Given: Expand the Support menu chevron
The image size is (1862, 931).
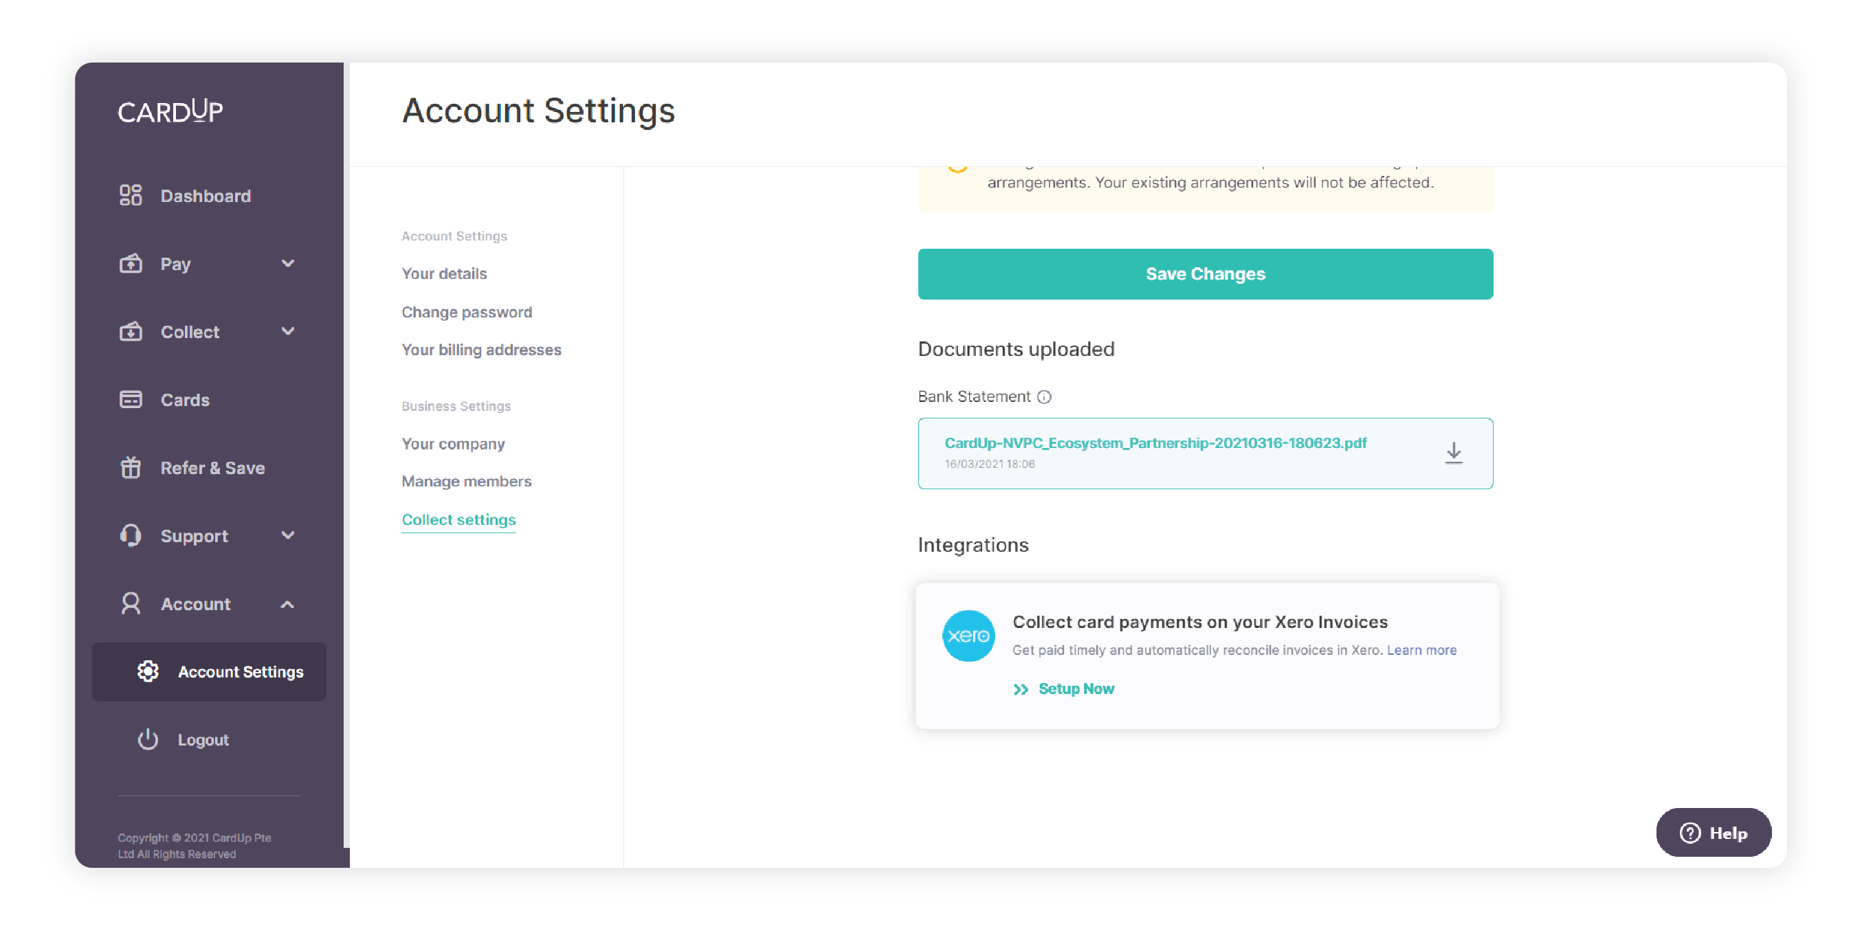Looking at the screenshot, I should [288, 535].
